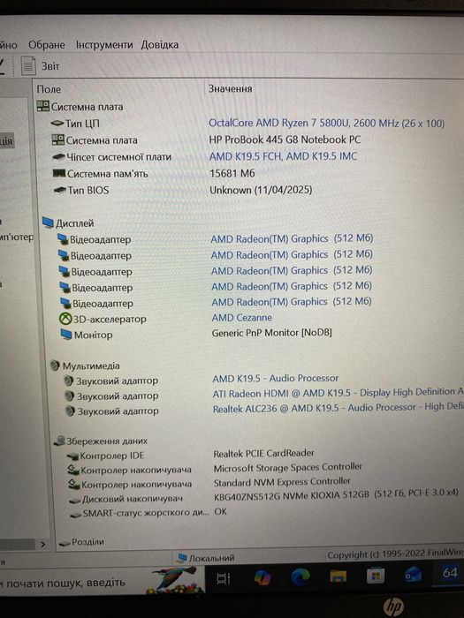
Task: Click the Збереження даних group icon
Action: (x=59, y=441)
